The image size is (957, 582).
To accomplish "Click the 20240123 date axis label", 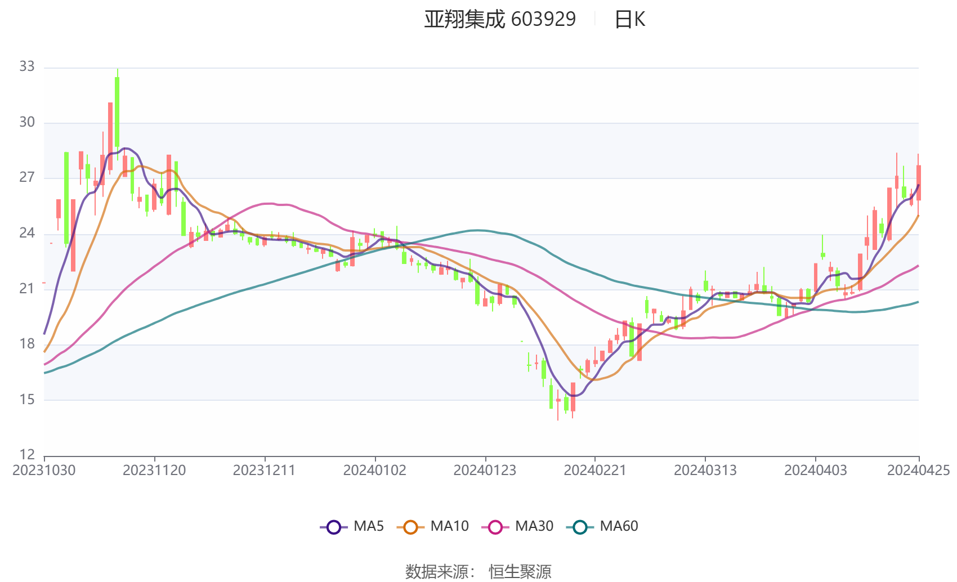I will tap(485, 471).
